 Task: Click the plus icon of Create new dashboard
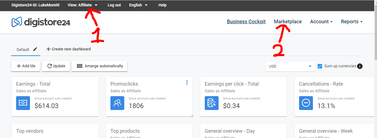49,49
